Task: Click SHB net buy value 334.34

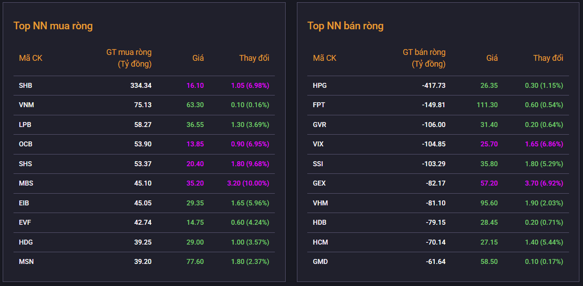Action: (x=141, y=85)
